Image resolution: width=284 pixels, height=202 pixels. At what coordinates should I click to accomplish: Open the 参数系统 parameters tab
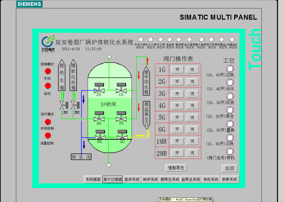point(229,179)
